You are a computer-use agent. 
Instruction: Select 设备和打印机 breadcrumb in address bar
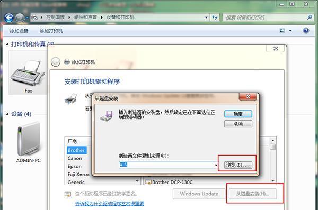click(x=120, y=17)
